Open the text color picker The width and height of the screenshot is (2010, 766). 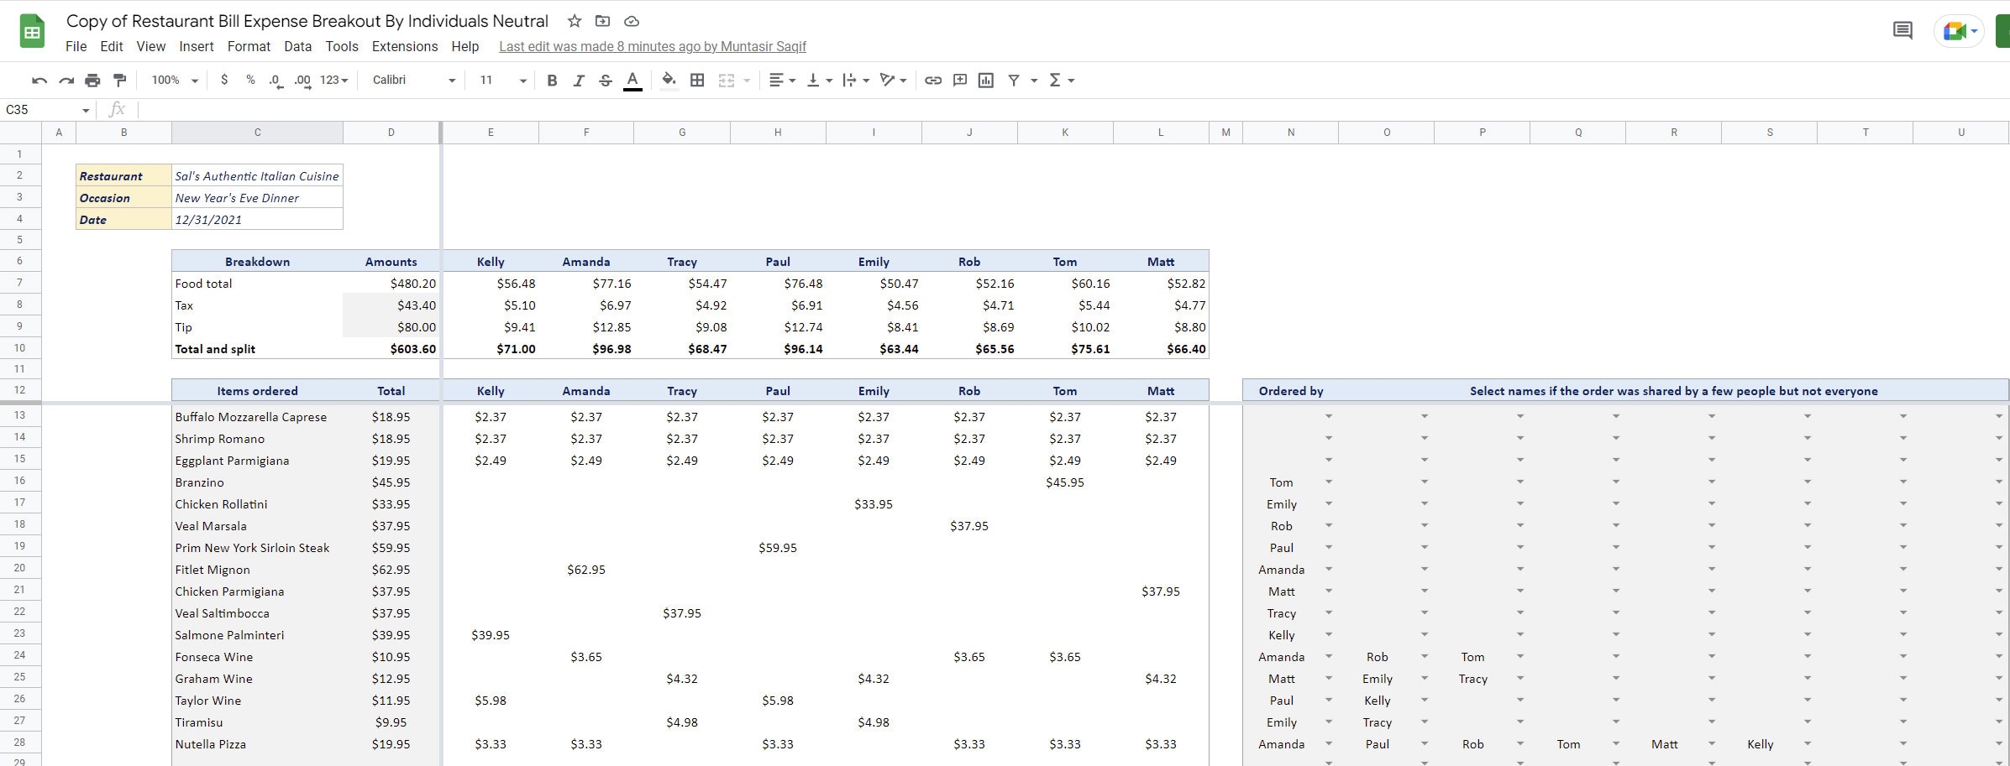pyautogui.click(x=632, y=80)
